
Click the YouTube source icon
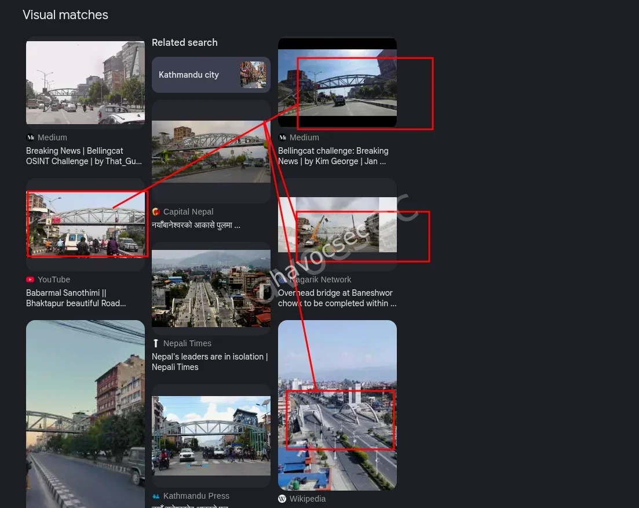31,280
